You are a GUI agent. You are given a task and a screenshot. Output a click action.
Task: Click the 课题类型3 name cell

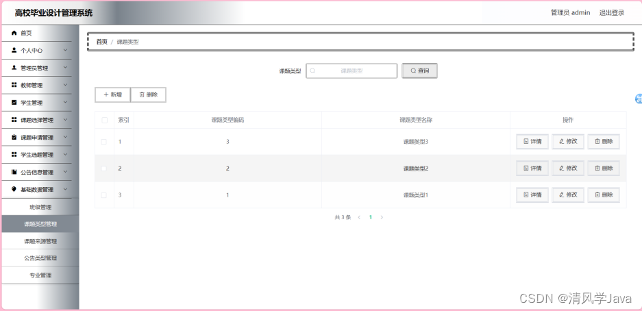coord(416,142)
